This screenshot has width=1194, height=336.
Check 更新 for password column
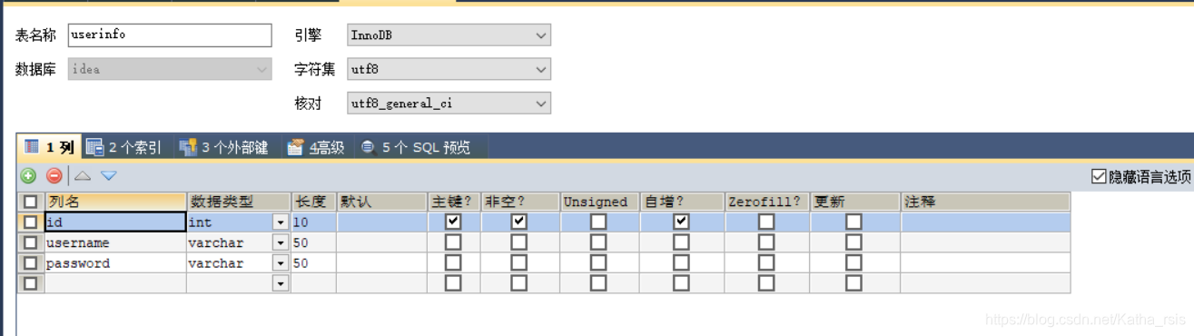[x=854, y=263]
